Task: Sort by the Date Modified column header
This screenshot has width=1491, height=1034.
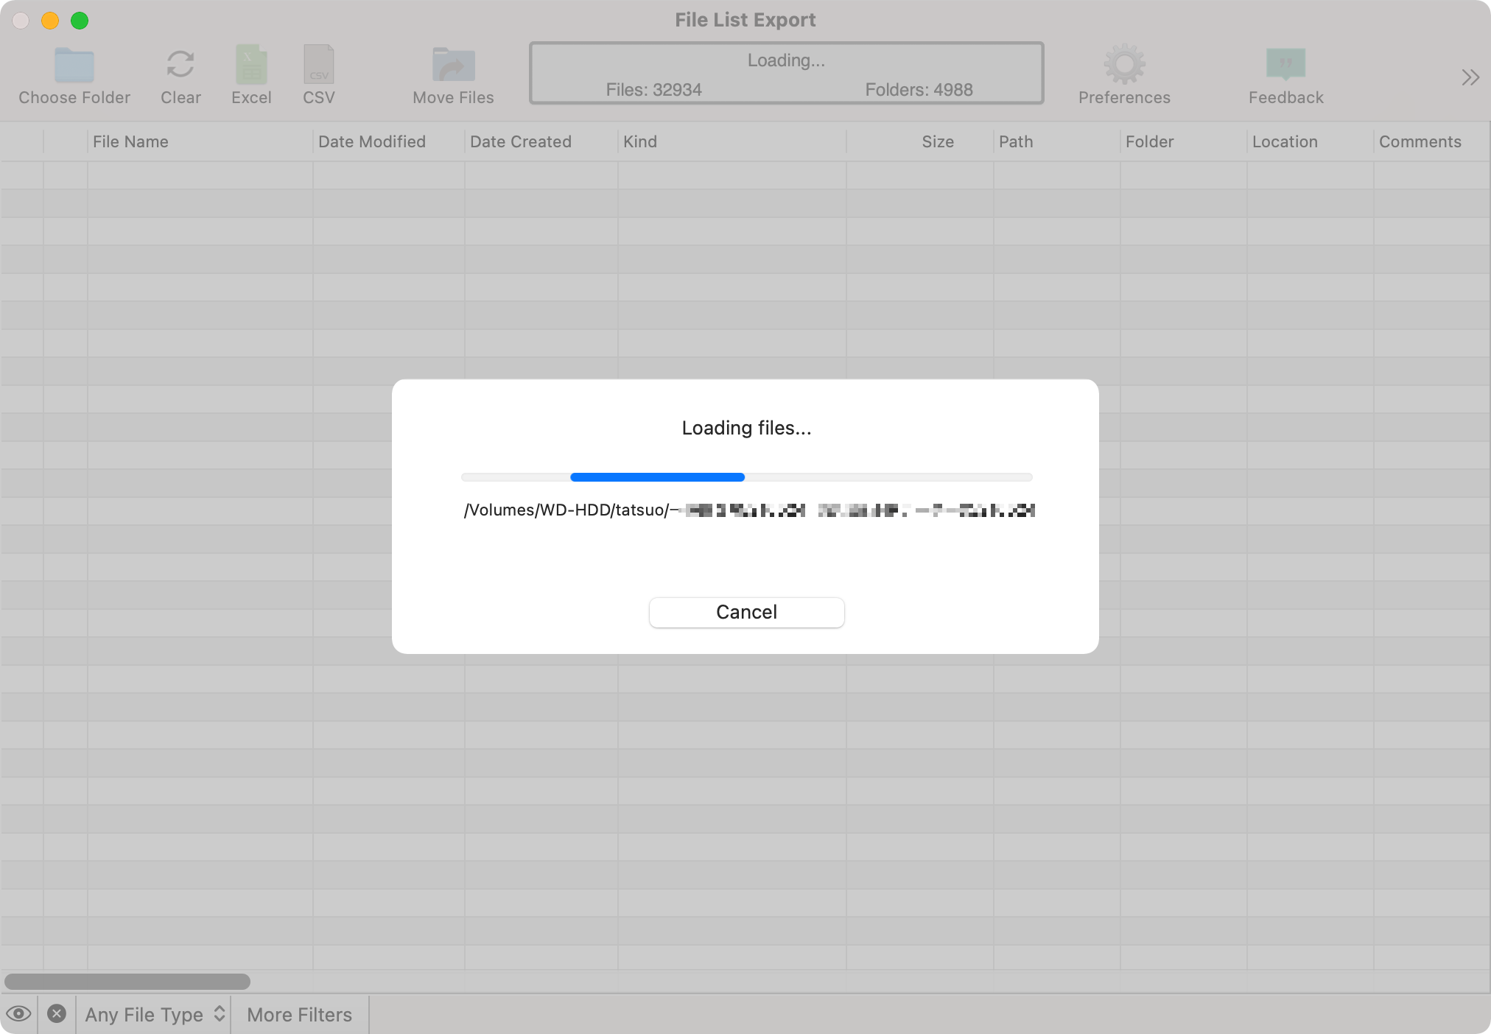Action: [372, 141]
